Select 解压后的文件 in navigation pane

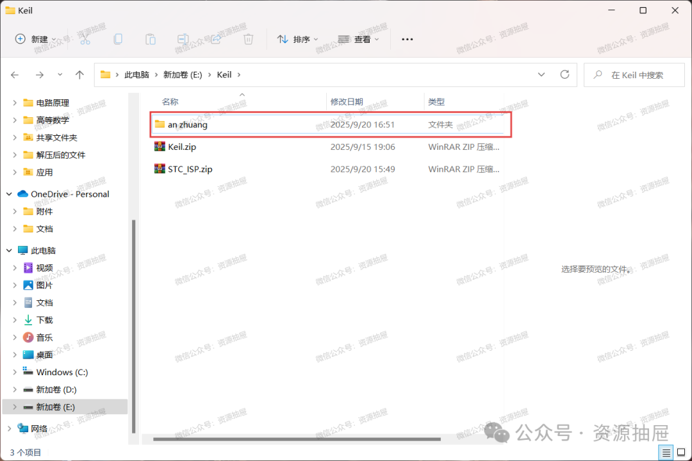tap(60, 155)
